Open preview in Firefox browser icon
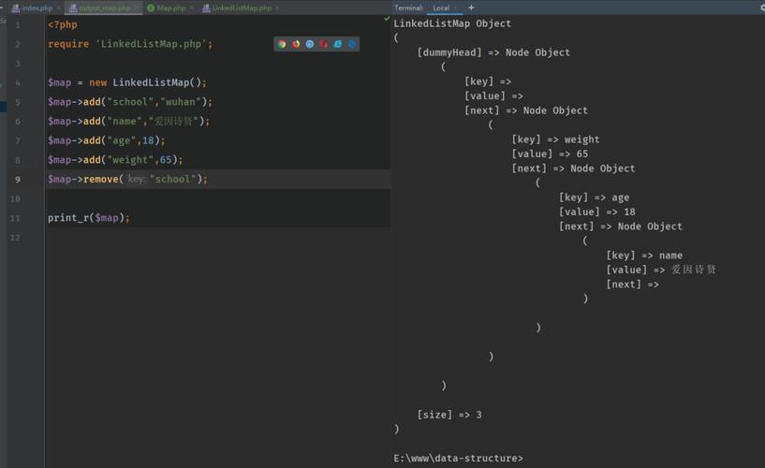The width and height of the screenshot is (765, 468). [x=296, y=44]
